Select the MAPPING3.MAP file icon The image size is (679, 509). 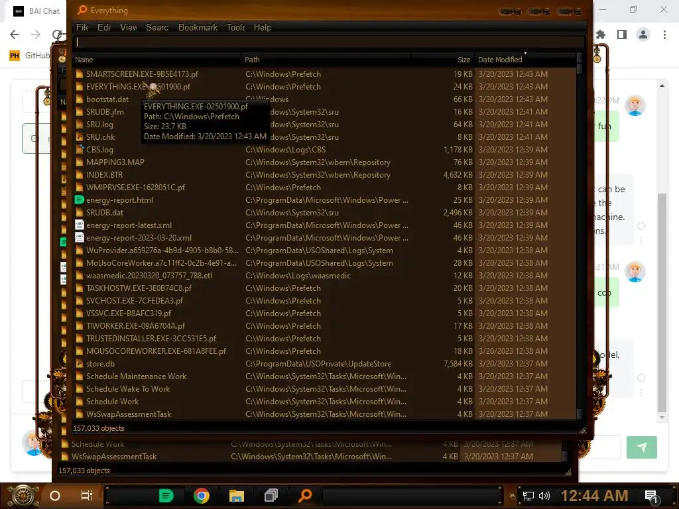pos(80,162)
